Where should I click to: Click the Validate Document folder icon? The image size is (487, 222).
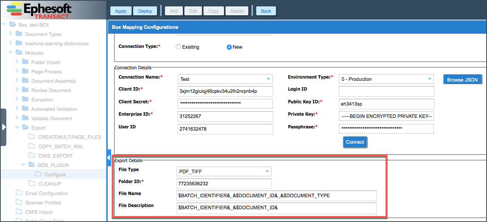[x=25, y=118]
